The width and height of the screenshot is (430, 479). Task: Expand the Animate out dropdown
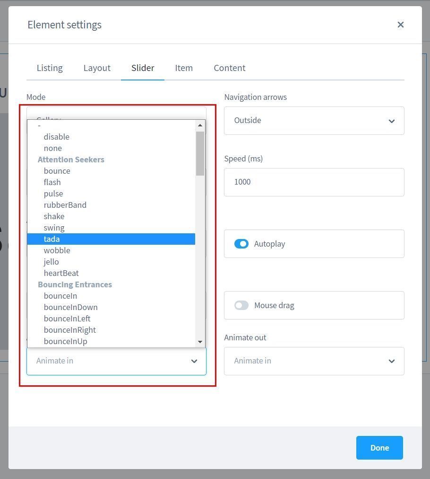[x=314, y=361]
